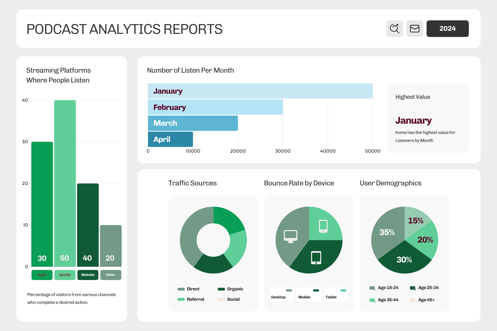Click the Spotify platform label button
The width and height of the screenshot is (497, 331).
pyautogui.click(x=65, y=275)
